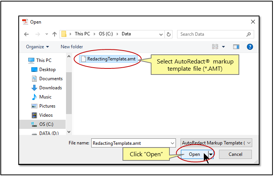Click the RedactingTemplate.amt file icon
Viewport: 274px width, 176px height.
[84, 59]
